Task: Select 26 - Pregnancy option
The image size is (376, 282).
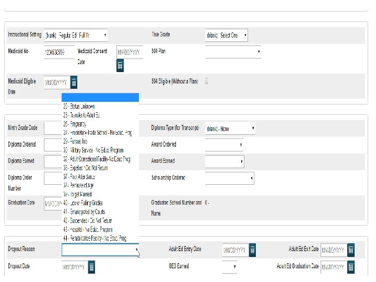Action: click(100, 124)
